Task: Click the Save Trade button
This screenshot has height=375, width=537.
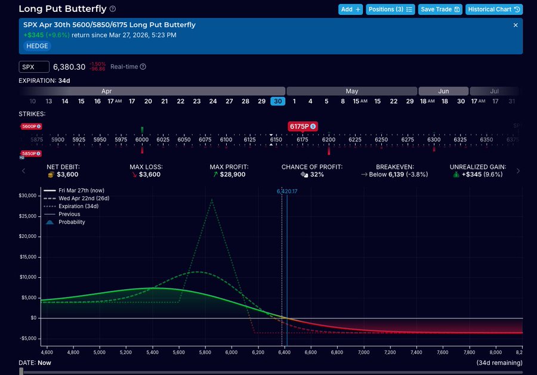Action: point(440,9)
